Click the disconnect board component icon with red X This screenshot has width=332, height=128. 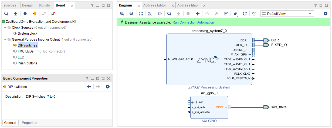point(53,14)
